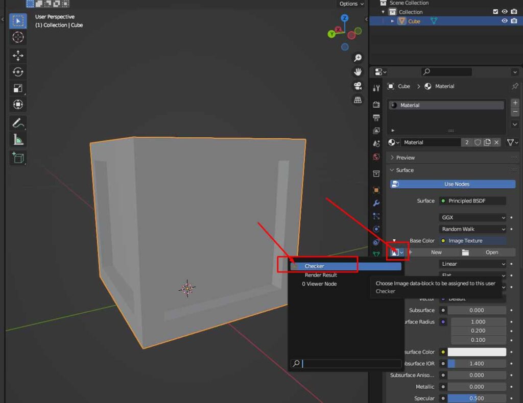Duplicate material with the new copy icon
523x403 pixels.
(x=487, y=142)
